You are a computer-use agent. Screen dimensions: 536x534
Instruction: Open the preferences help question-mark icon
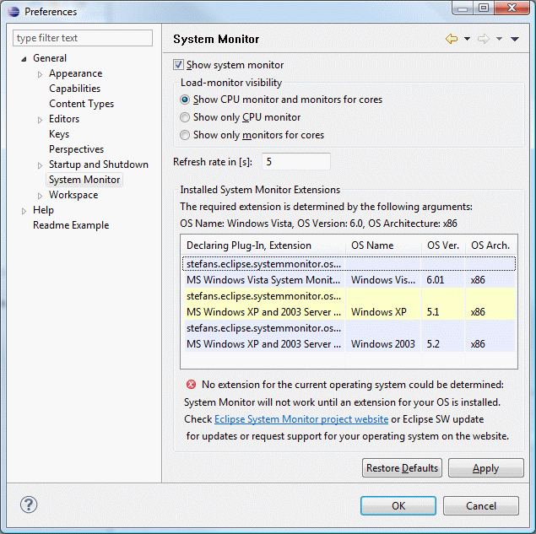click(x=29, y=504)
